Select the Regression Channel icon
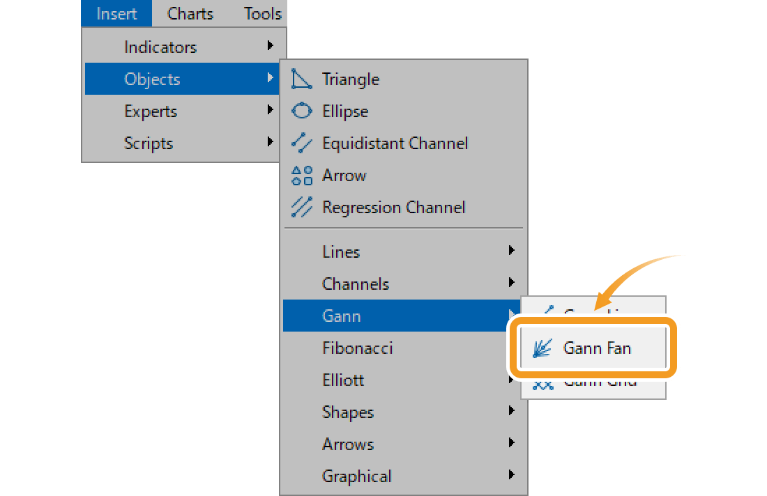This screenshot has width=767, height=496. 302,207
